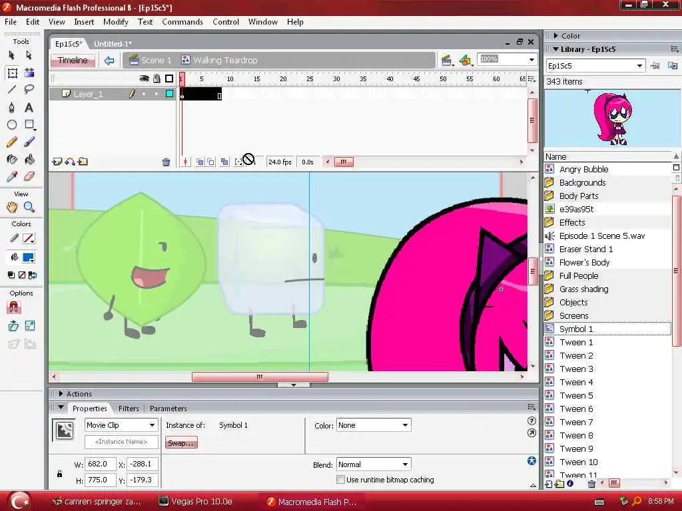Click the back arrow to parent scene
The width and height of the screenshot is (682, 511).
pyautogui.click(x=109, y=61)
